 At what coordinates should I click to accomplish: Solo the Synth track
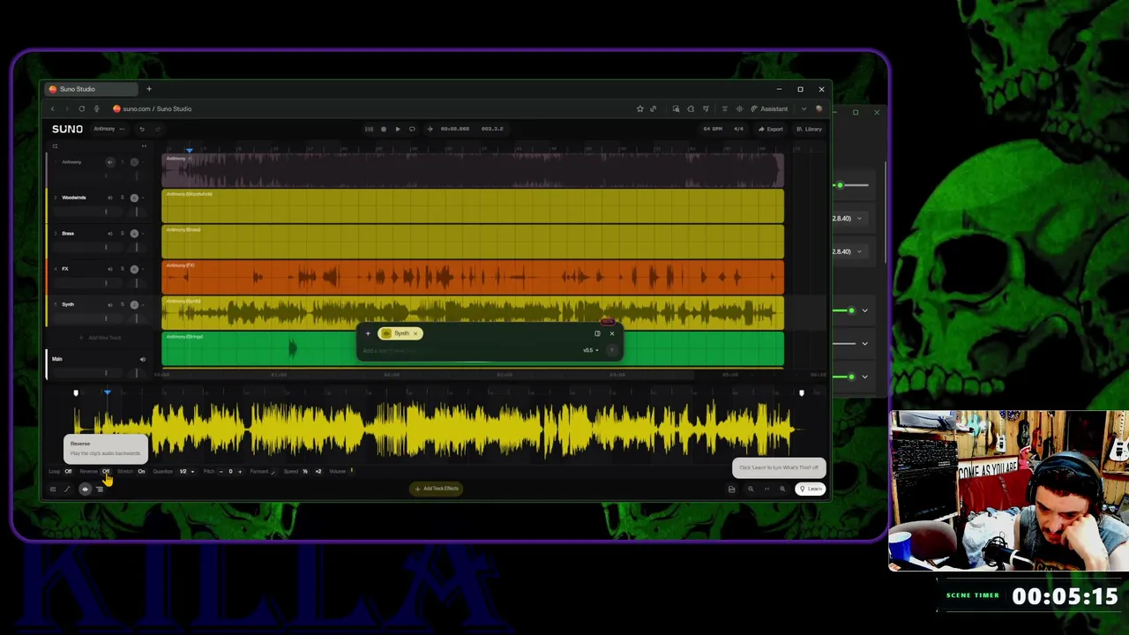(122, 304)
